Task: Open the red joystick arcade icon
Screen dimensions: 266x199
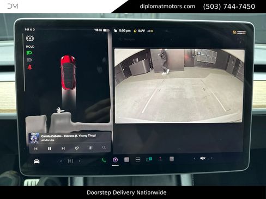Action: pyautogui.click(x=160, y=159)
